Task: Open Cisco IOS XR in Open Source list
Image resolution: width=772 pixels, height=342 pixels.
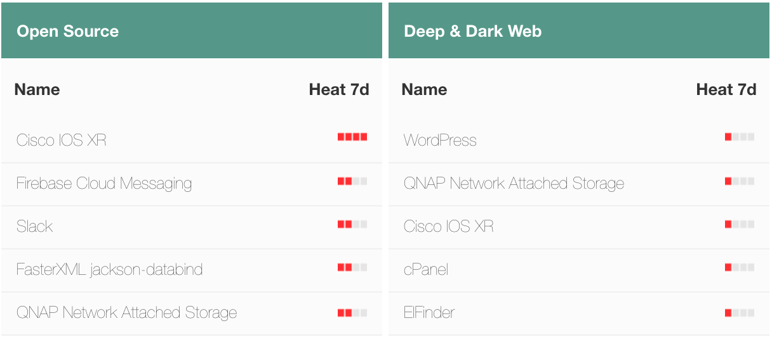Action: (x=62, y=140)
